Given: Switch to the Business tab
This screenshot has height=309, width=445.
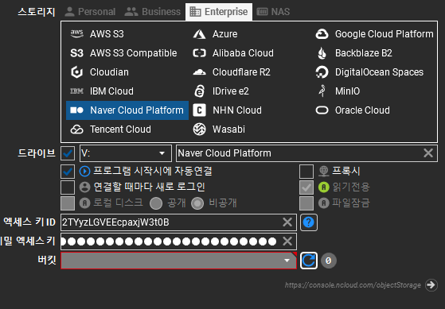Looking at the screenshot, I should pos(153,12).
